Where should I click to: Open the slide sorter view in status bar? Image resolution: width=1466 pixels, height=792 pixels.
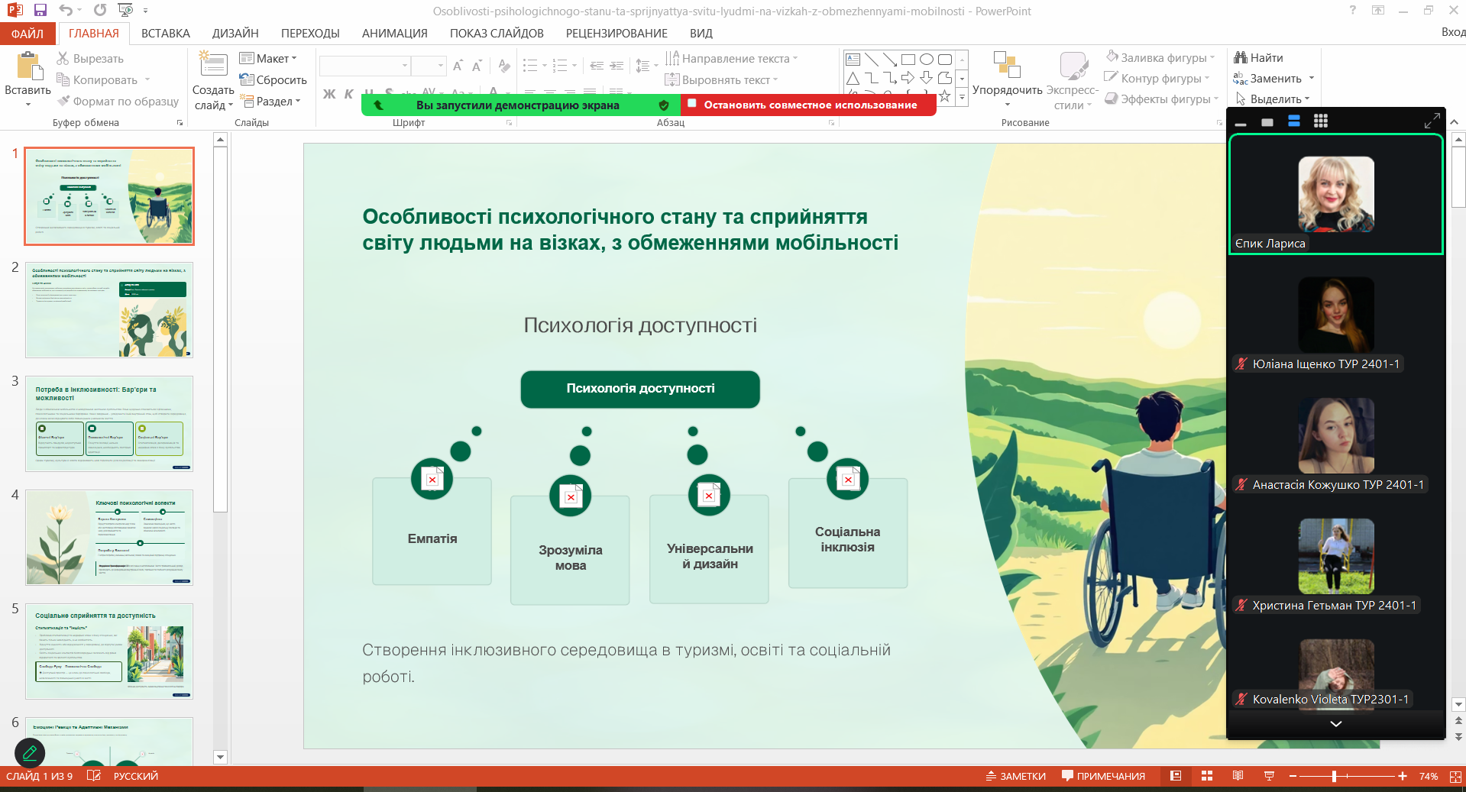pos(1207,776)
